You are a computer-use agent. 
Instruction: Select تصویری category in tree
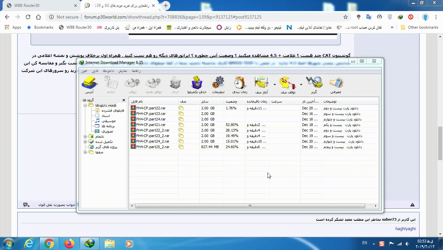point(107,131)
